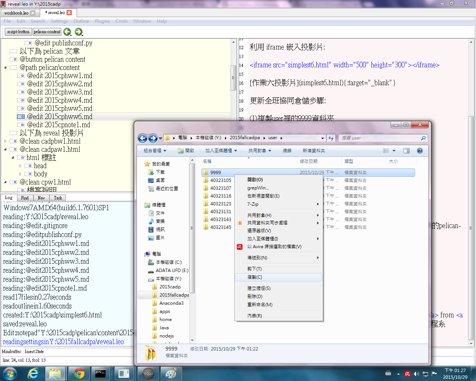Click the script-button toolbar button
Image resolution: width=476 pixels, height=381 pixels.
[18, 32]
